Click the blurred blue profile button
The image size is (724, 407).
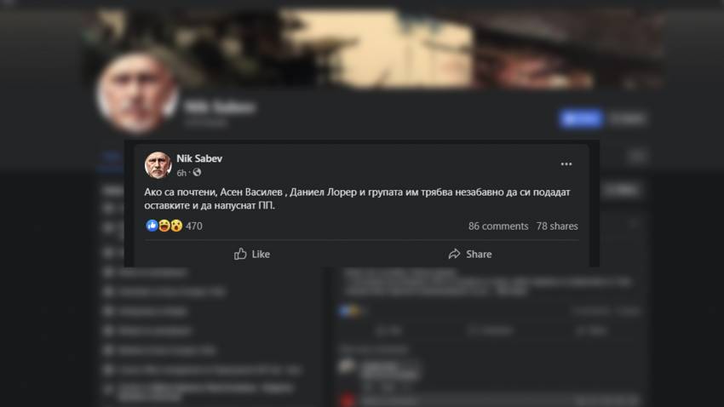point(581,118)
